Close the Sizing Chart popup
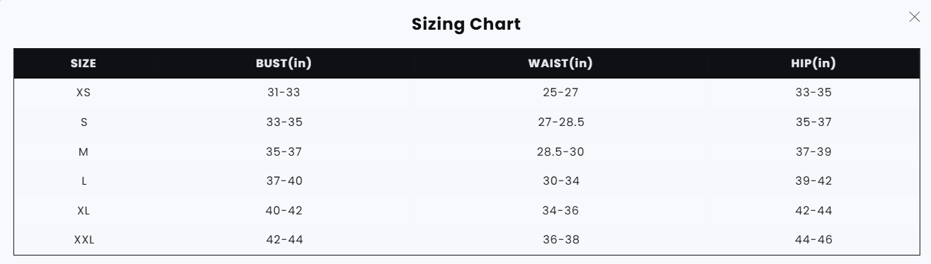Screen dimensions: 931x264 pos(914,17)
